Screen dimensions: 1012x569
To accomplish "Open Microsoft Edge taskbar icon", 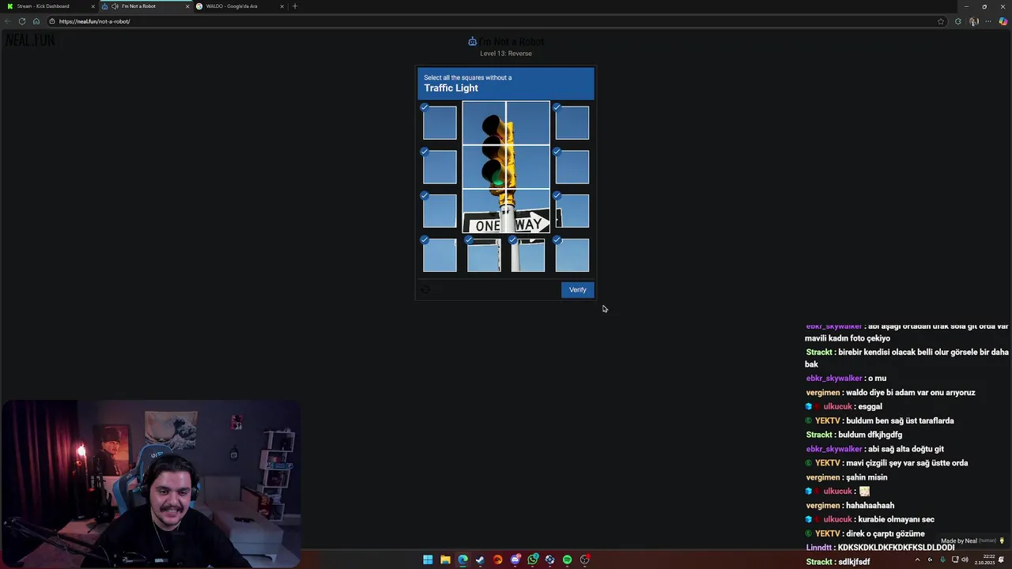I will (x=463, y=560).
